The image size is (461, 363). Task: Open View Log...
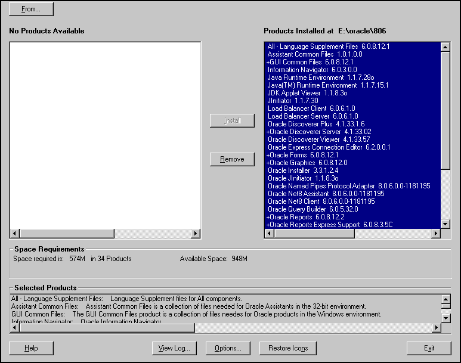pyautogui.click(x=174, y=348)
